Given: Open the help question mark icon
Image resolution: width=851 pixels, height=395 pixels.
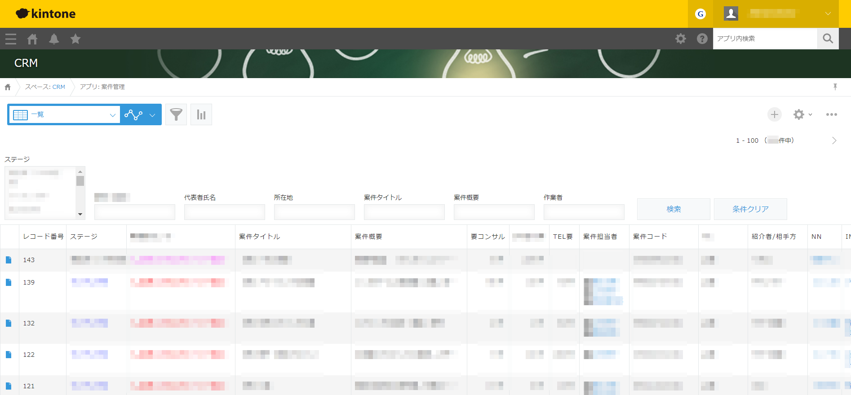Looking at the screenshot, I should tap(702, 39).
